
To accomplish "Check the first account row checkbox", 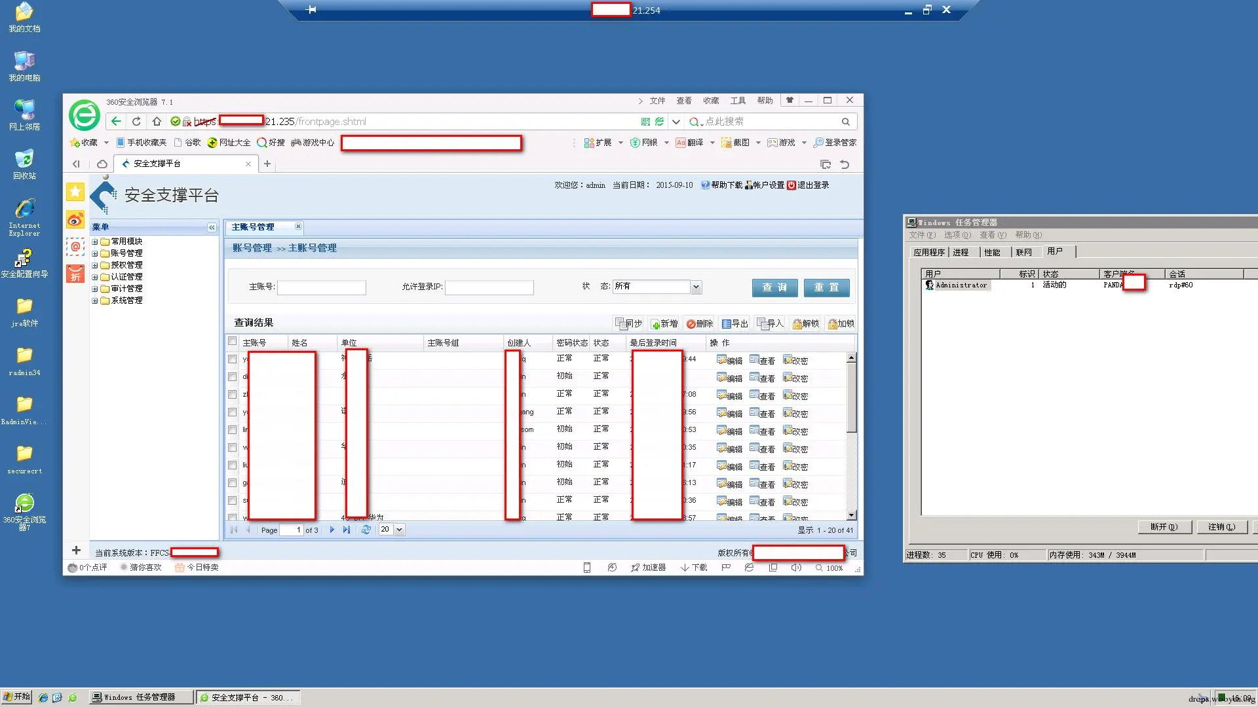I will point(232,359).
